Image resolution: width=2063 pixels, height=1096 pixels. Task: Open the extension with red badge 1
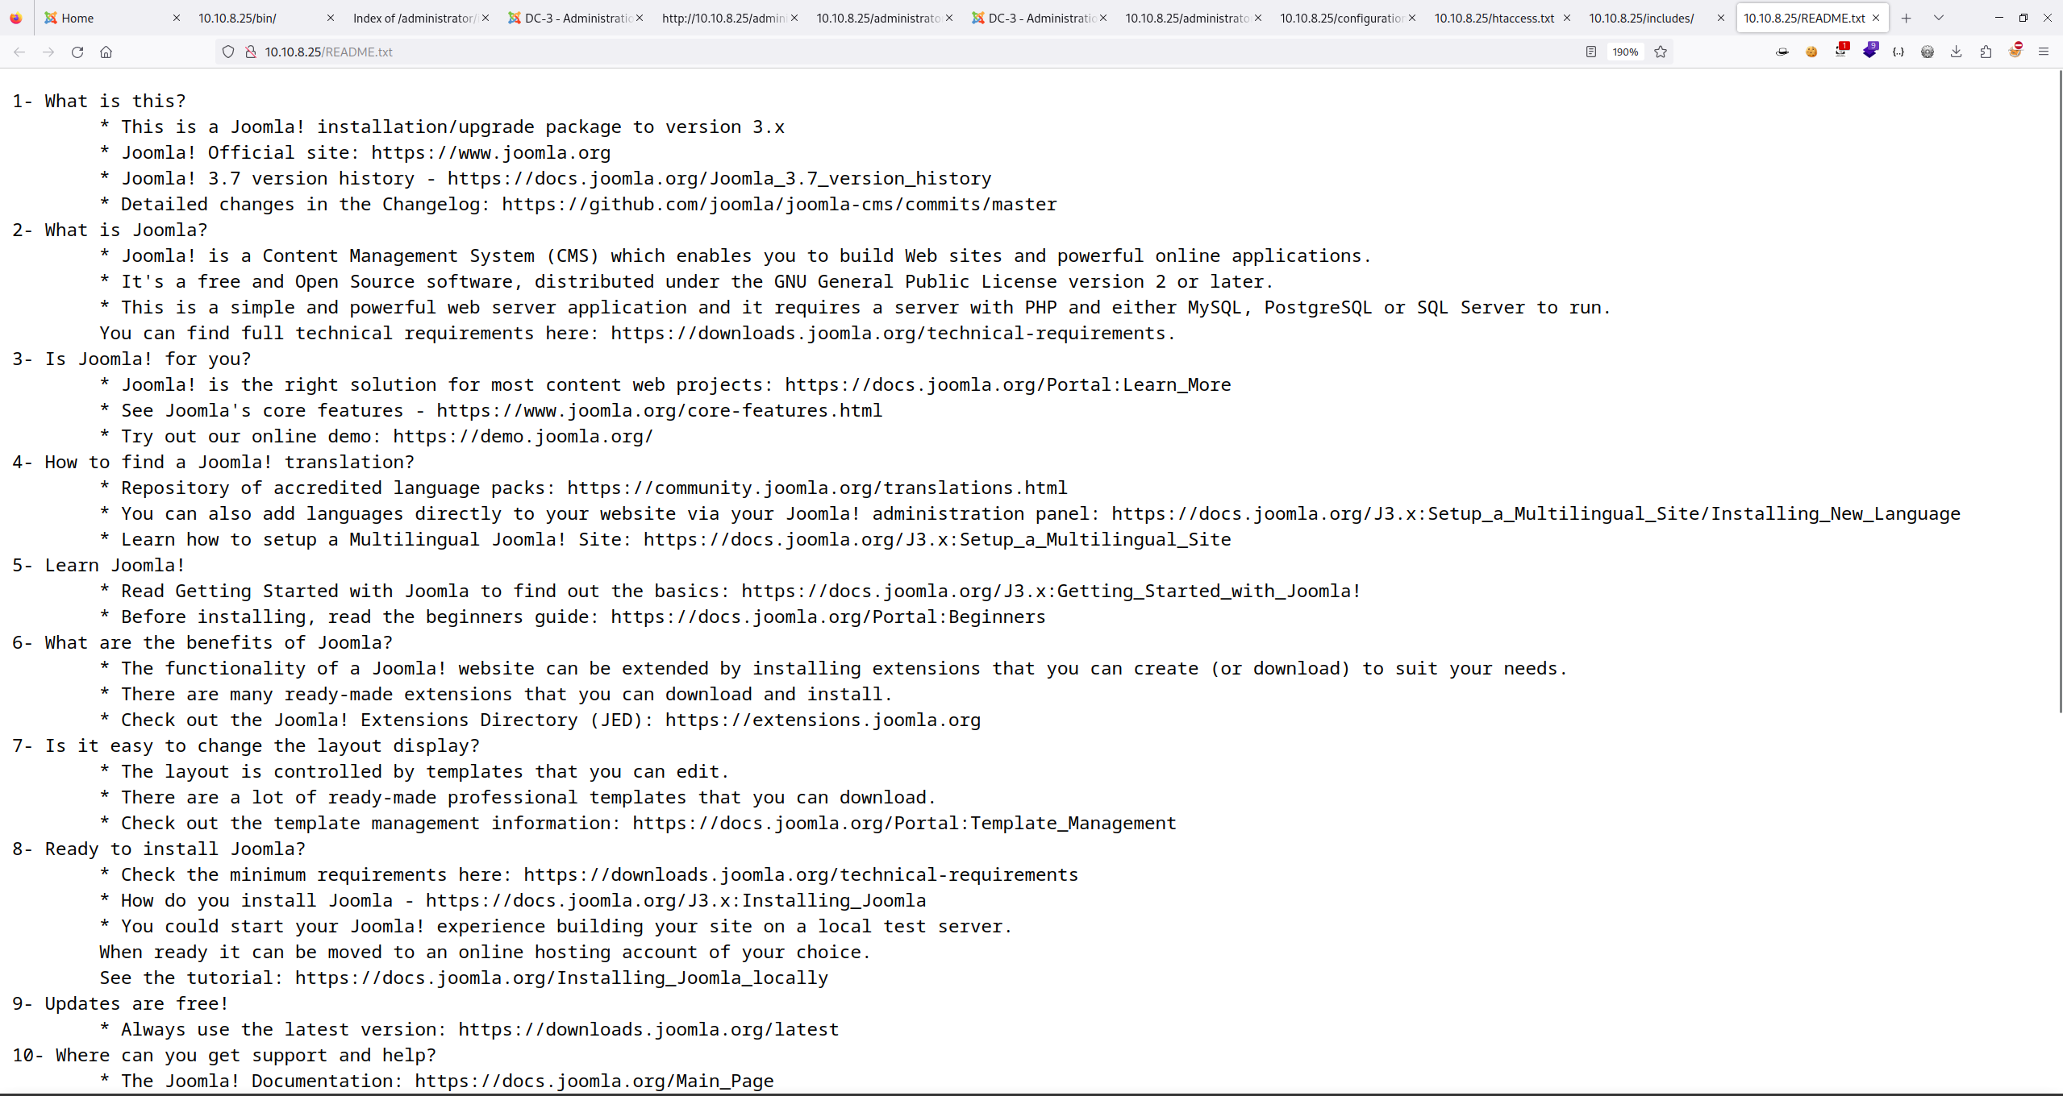click(x=1841, y=51)
